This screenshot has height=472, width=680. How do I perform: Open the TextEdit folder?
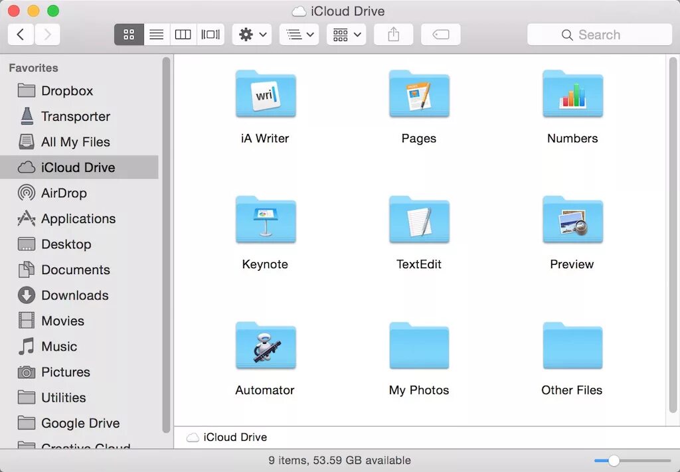click(x=419, y=220)
